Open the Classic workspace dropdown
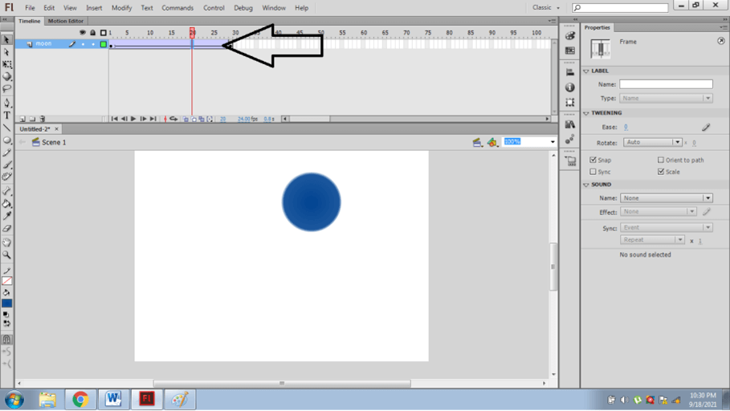This screenshot has height=411, width=730. tap(545, 7)
